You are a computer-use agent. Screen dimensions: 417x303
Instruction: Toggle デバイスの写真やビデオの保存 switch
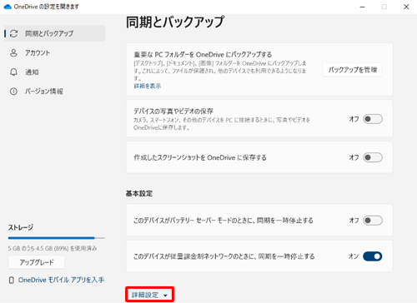pyautogui.click(x=373, y=119)
